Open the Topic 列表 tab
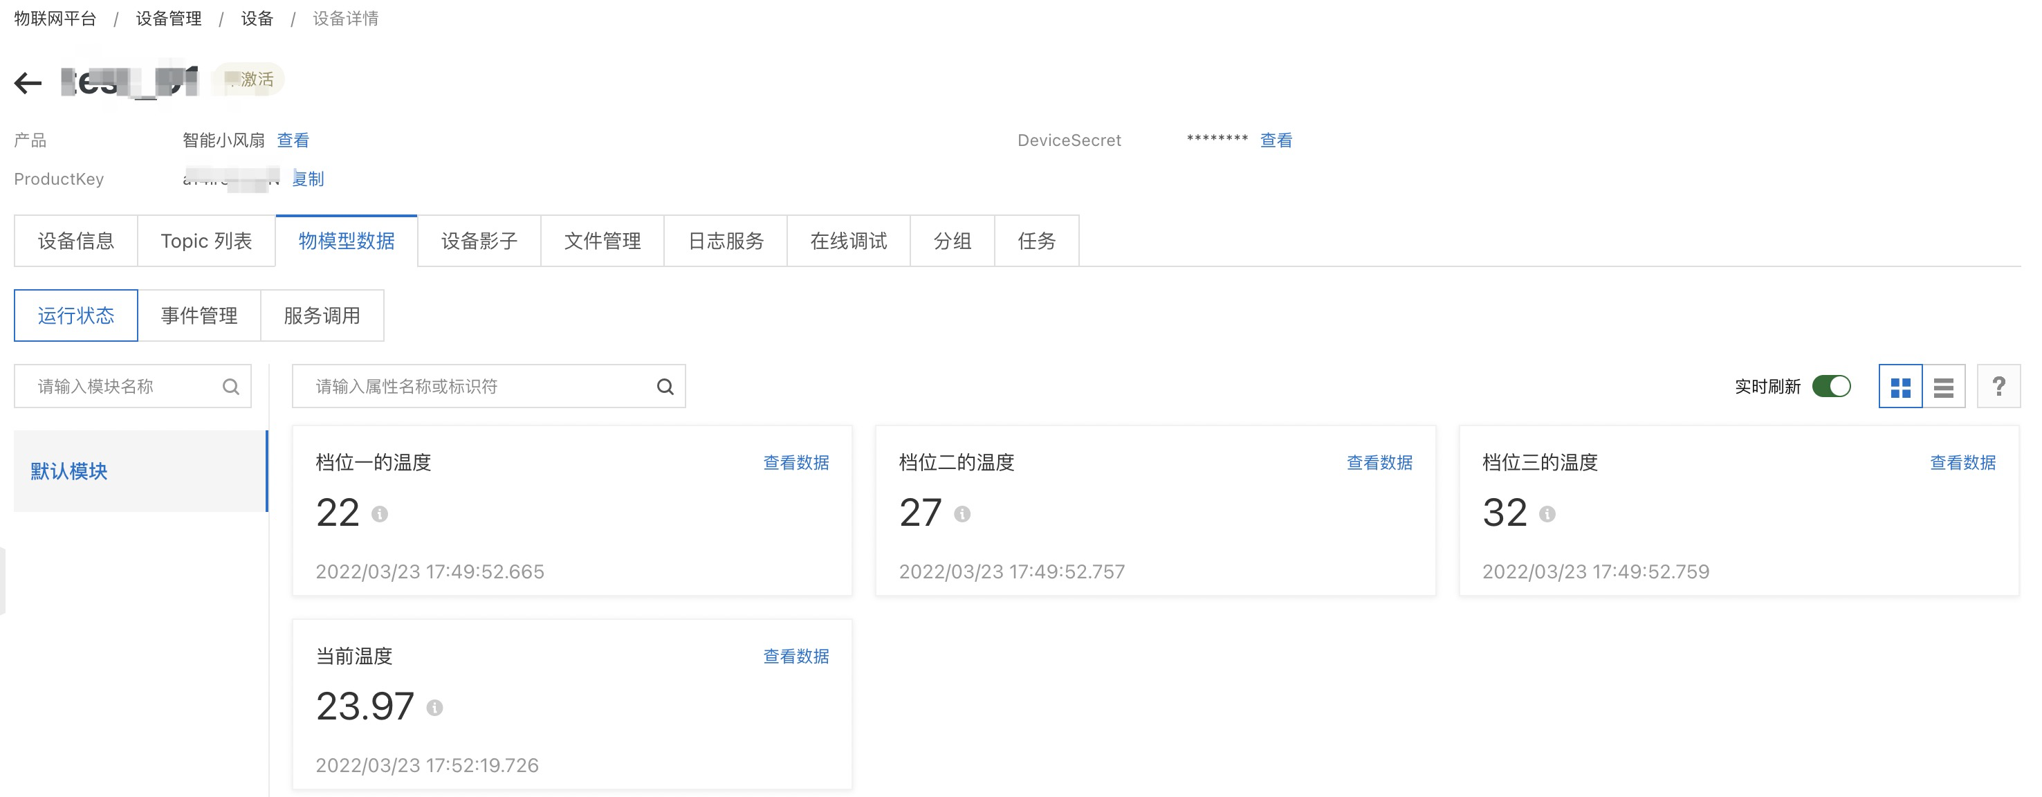This screenshot has height=797, width=2042. coord(206,241)
